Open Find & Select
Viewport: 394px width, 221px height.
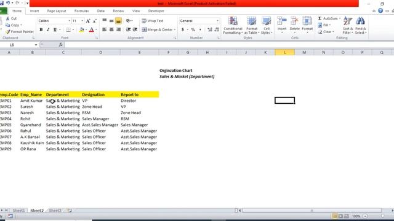tap(361, 25)
